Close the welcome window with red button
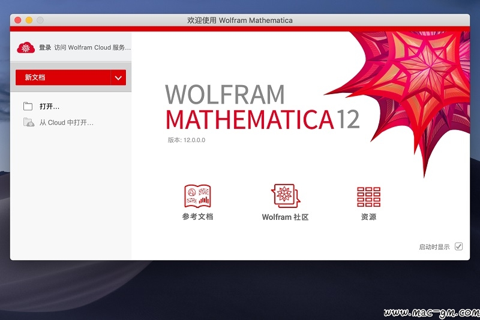The width and height of the screenshot is (480, 320). (x=18, y=20)
